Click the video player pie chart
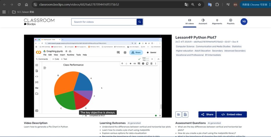The image size is (271, 137). (x=73, y=90)
